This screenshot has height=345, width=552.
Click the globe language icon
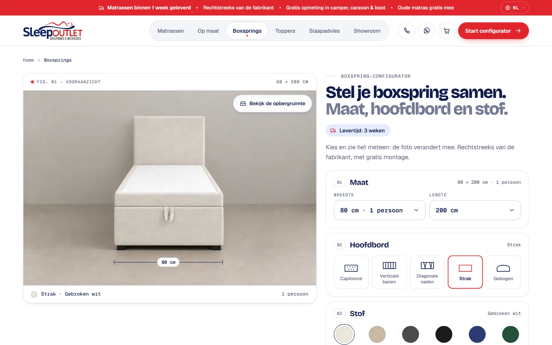pyautogui.click(x=508, y=8)
